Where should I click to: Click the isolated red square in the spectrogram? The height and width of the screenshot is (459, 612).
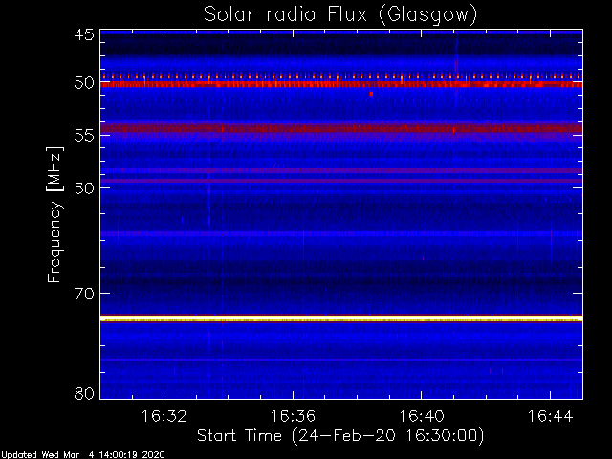click(x=371, y=94)
